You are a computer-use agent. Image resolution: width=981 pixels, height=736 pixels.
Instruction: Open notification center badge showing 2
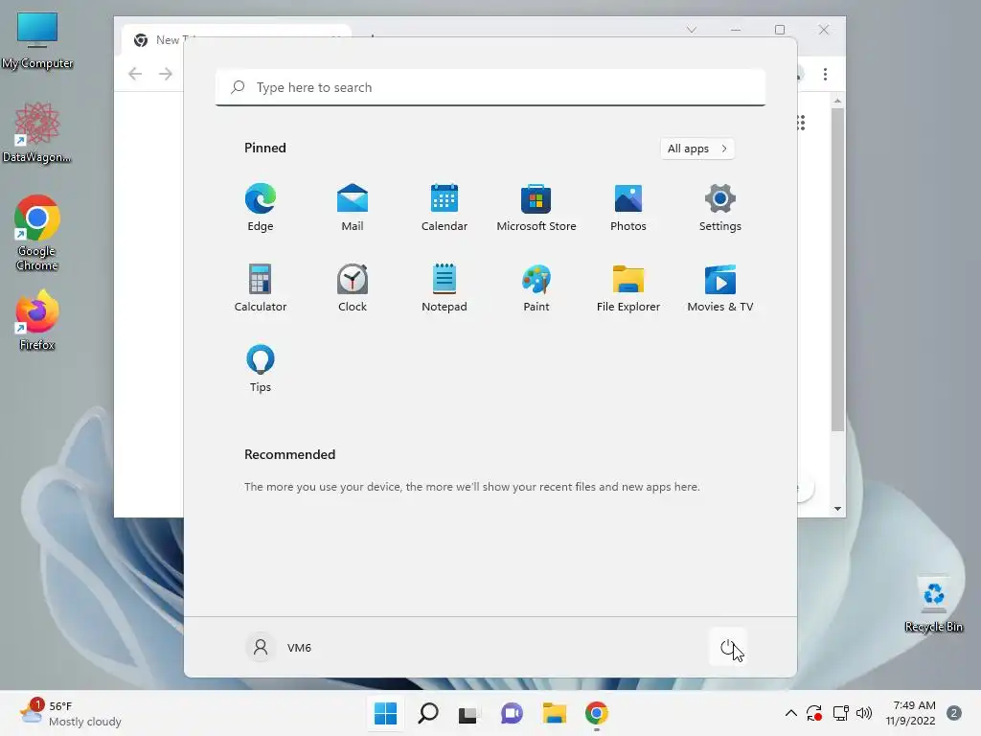pyautogui.click(x=954, y=713)
